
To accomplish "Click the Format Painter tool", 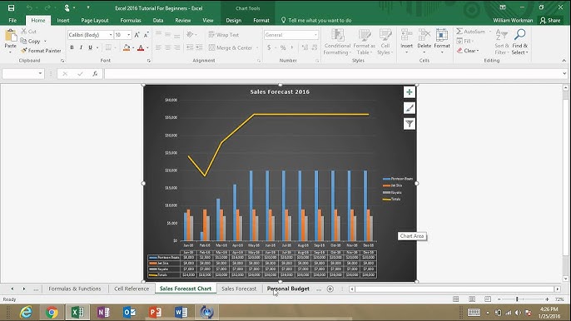I will [41, 51].
